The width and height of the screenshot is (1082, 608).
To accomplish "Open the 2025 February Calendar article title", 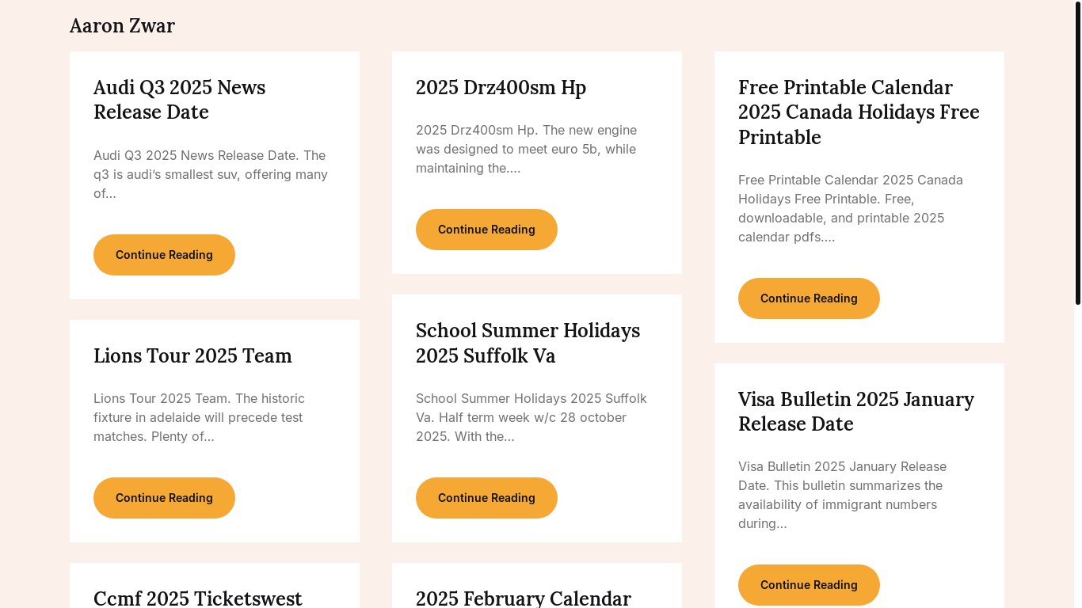I will point(524,598).
